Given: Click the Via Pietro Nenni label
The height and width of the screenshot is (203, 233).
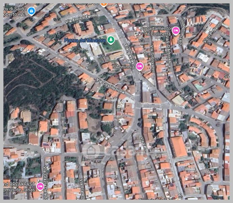Looking at the screenshot, I should tap(182, 32).
